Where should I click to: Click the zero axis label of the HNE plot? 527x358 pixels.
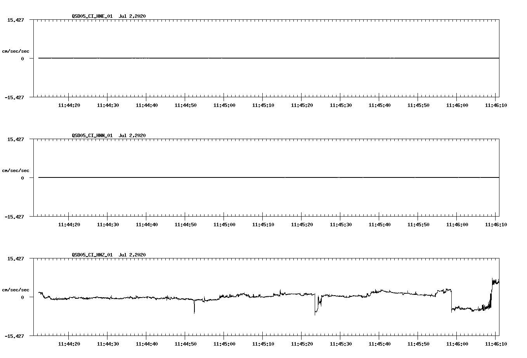pos(23,59)
